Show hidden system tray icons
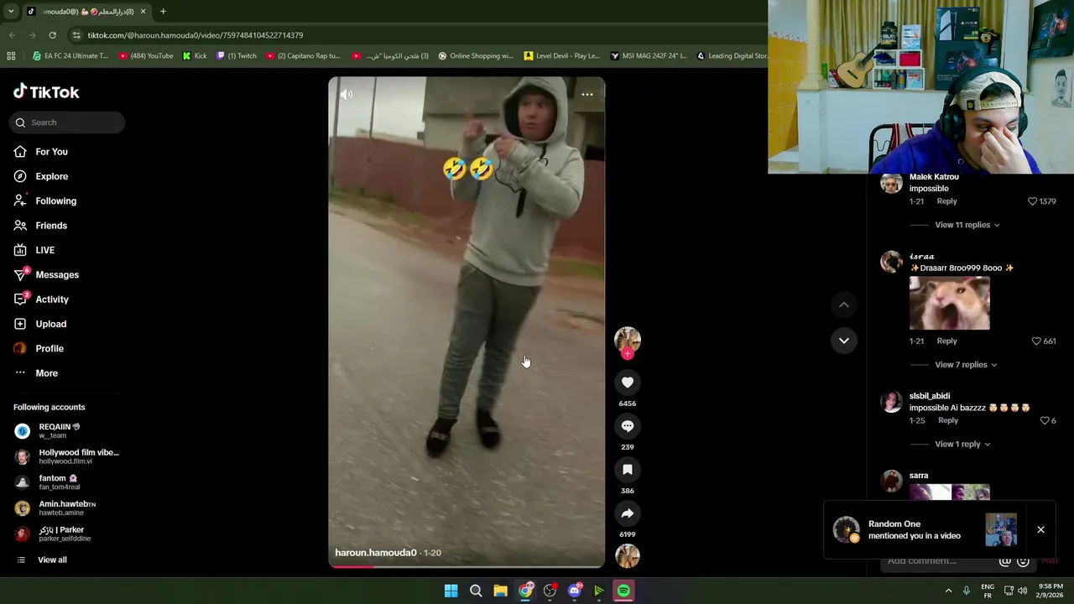The width and height of the screenshot is (1074, 604). (x=949, y=591)
